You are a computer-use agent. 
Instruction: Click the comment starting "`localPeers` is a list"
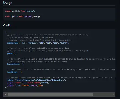pos(61,70)
